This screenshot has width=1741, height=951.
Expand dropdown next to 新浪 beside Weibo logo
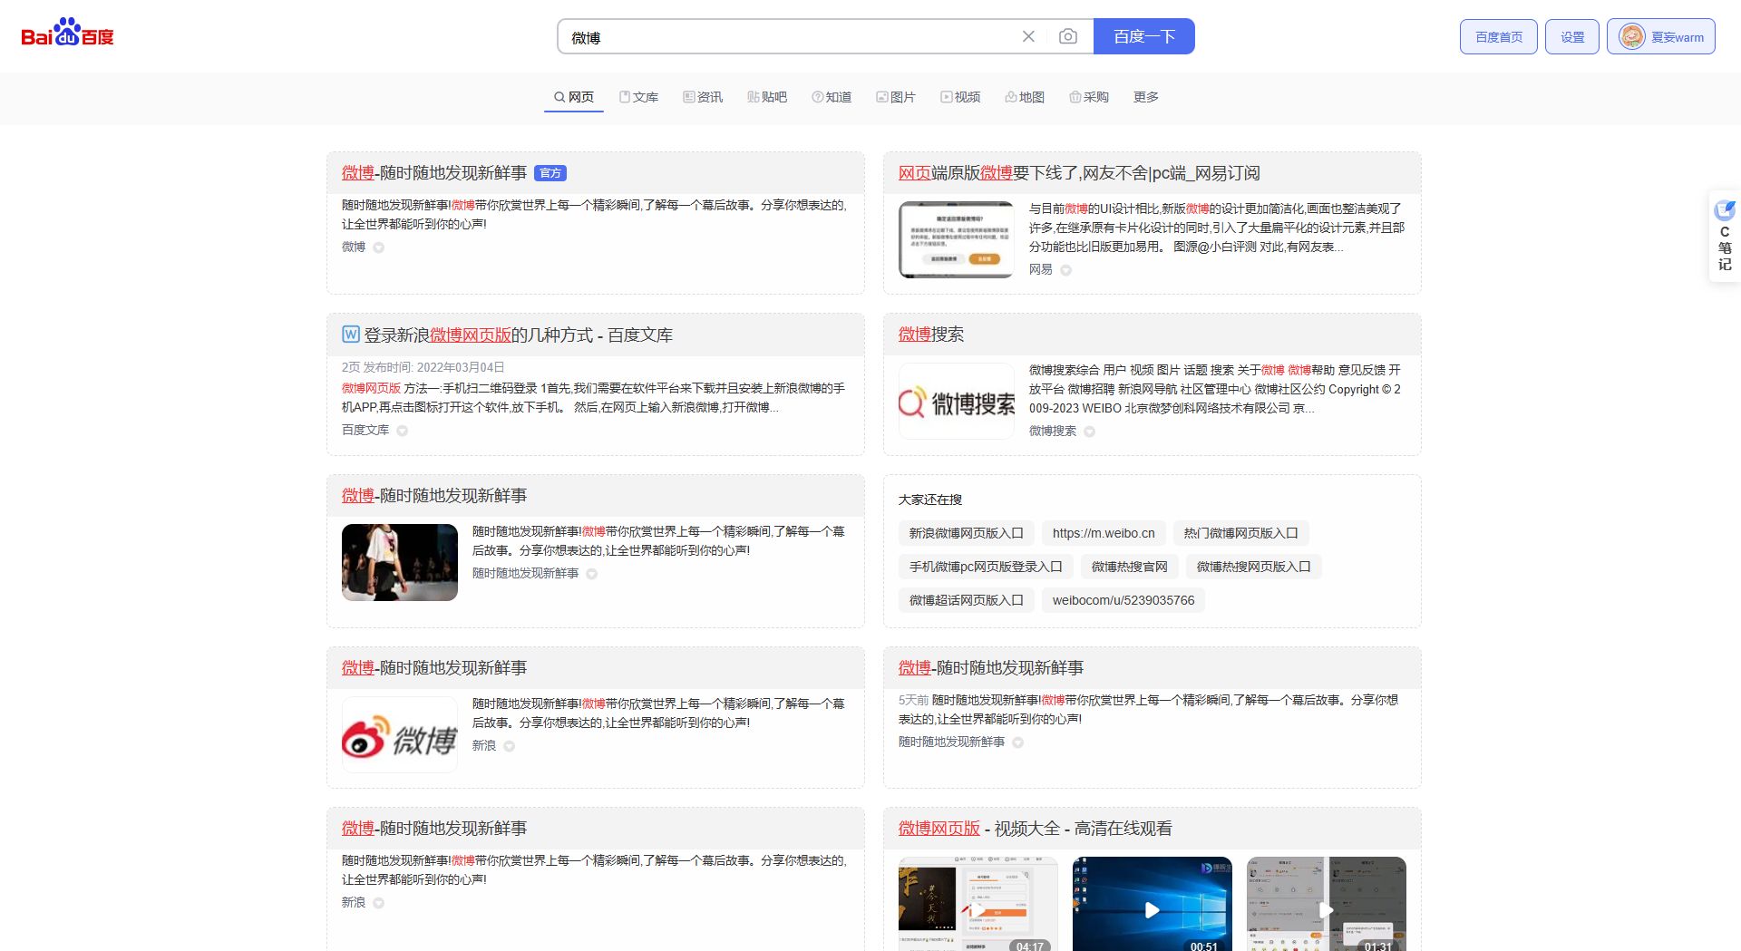point(510,746)
